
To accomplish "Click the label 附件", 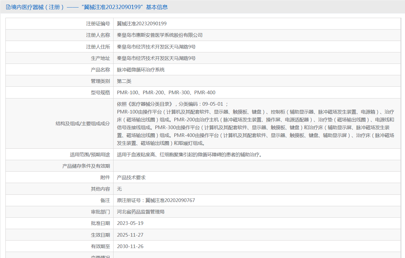I will [105, 177].
